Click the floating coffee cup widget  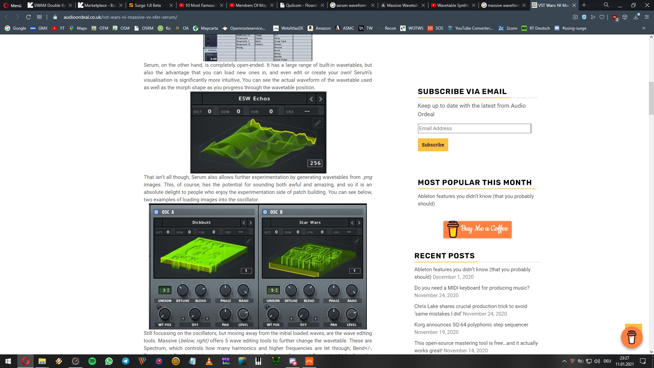(632, 337)
